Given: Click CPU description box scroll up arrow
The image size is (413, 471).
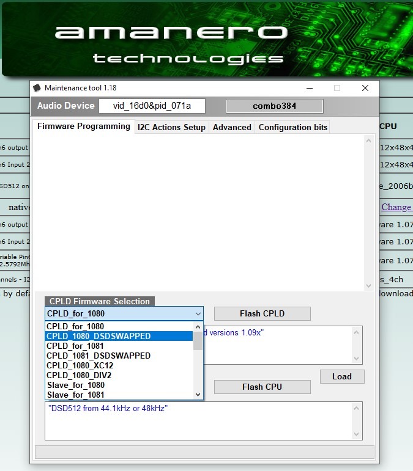Looking at the screenshot, I should point(357,408).
